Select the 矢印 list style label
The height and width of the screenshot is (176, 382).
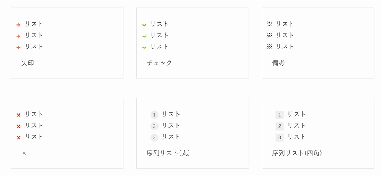[x=28, y=63]
